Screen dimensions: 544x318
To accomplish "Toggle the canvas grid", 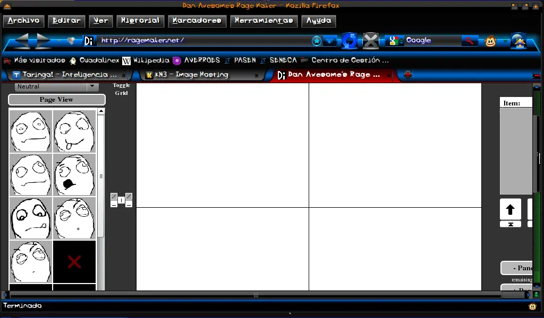I will coord(121,89).
